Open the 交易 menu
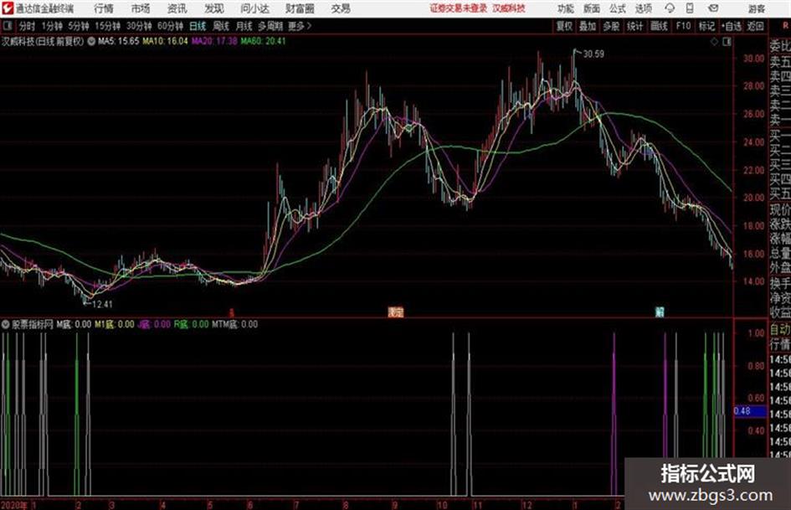This screenshot has height=510, width=791. coord(341,8)
